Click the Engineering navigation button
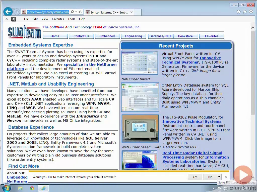This screenshot has height=192, width=257. point(134,36)
